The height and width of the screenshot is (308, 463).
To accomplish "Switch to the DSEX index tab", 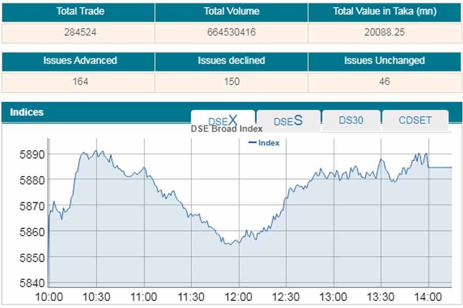I will (223, 121).
